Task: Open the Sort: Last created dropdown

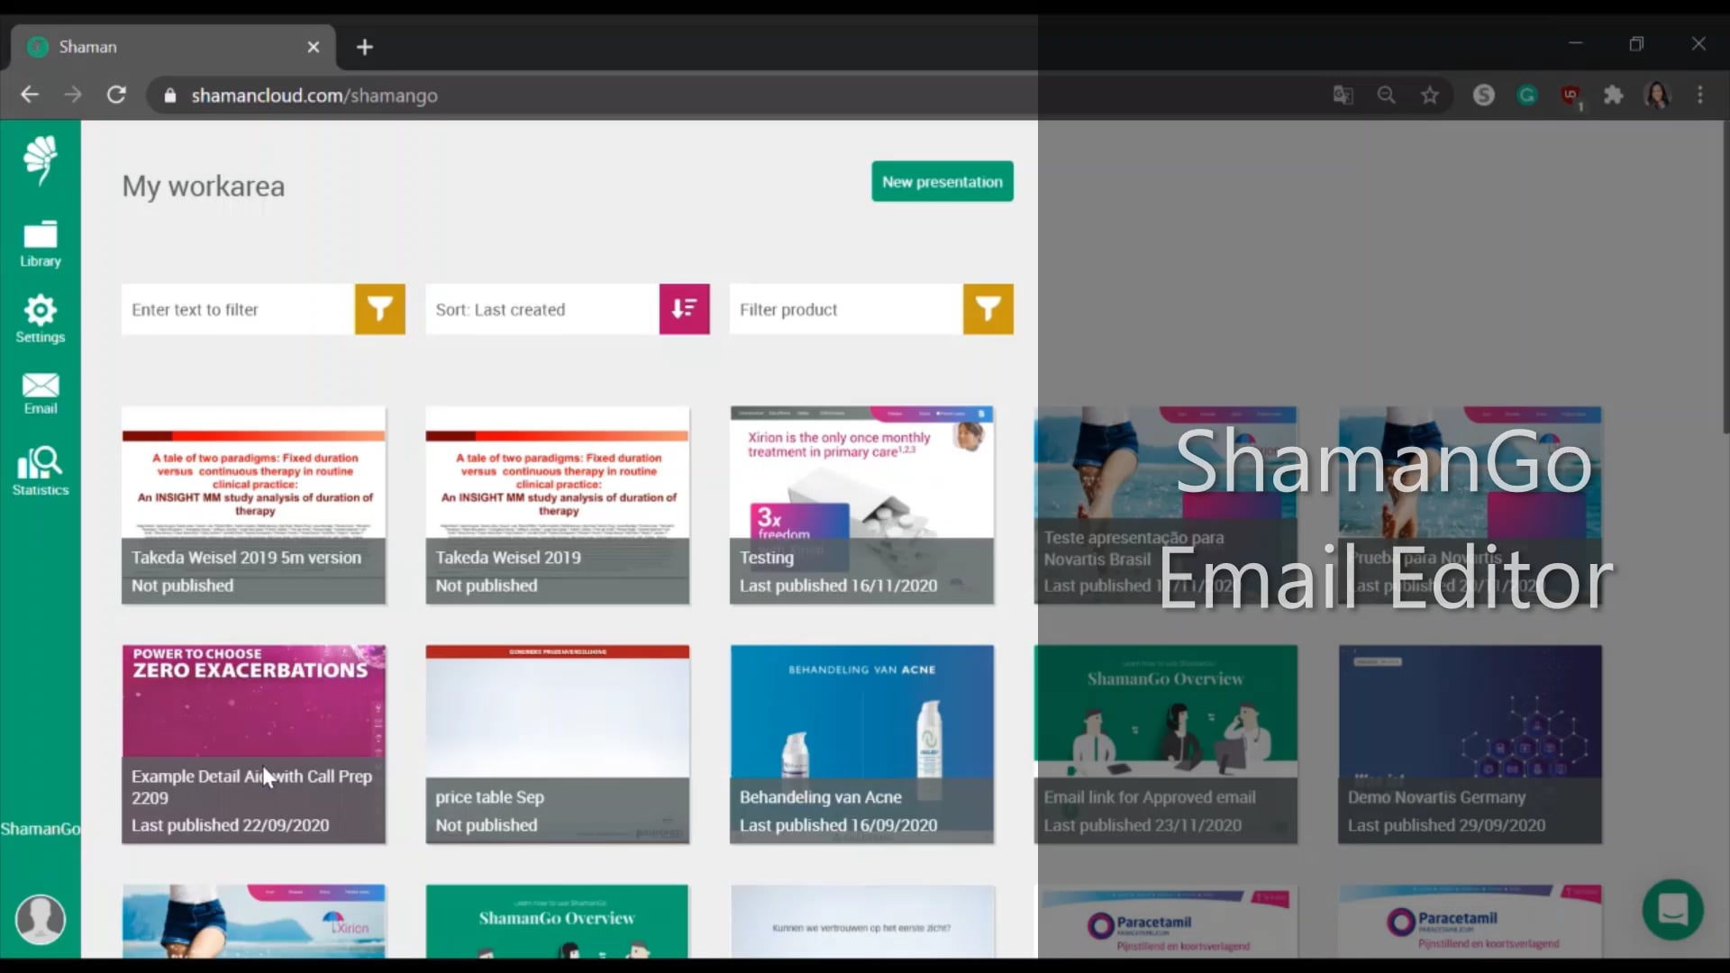Action: (541, 309)
